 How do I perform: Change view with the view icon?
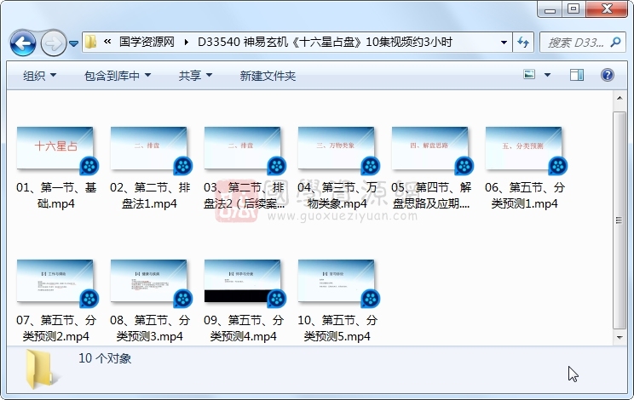(529, 75)
